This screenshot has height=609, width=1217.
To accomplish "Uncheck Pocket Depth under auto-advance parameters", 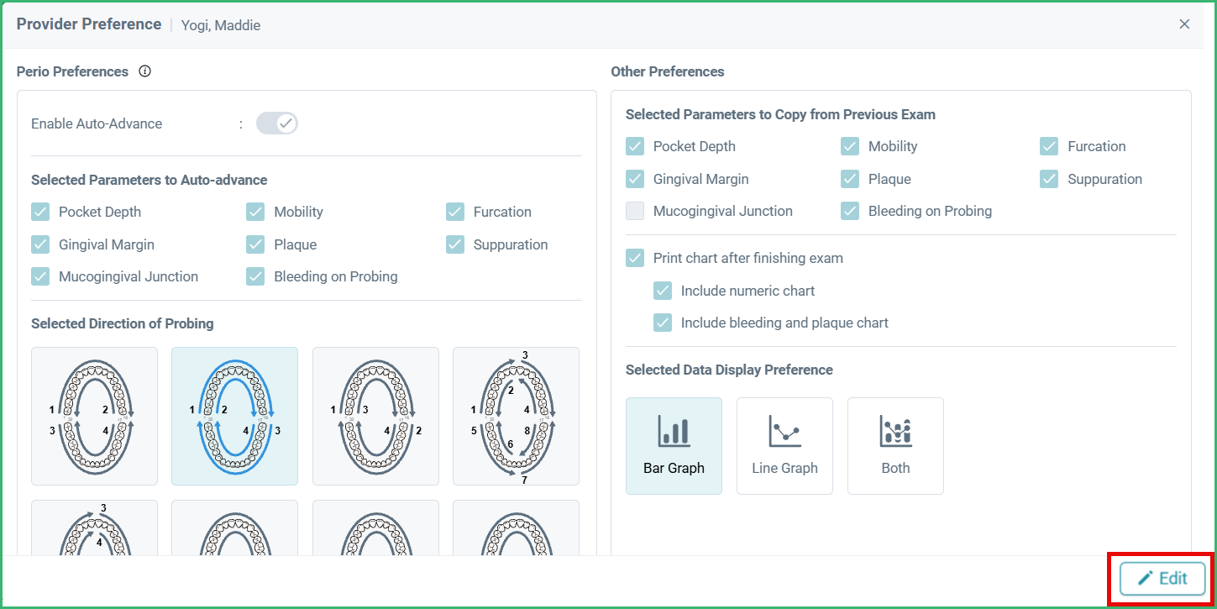I will pyautogui.click(x=39, y=212).
